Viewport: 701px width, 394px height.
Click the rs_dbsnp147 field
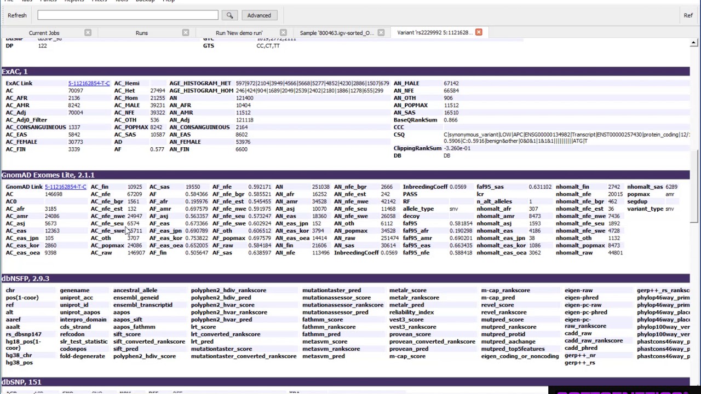(x=24, y=334)
